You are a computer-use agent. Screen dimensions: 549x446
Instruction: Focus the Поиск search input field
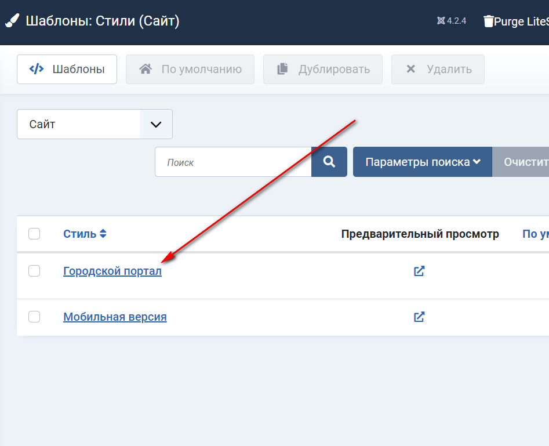point(233,162)
